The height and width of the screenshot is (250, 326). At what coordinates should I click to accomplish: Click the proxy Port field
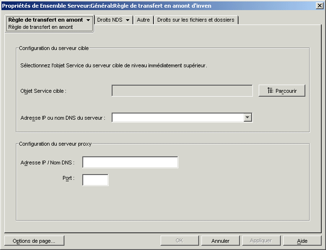coord(95,180)
